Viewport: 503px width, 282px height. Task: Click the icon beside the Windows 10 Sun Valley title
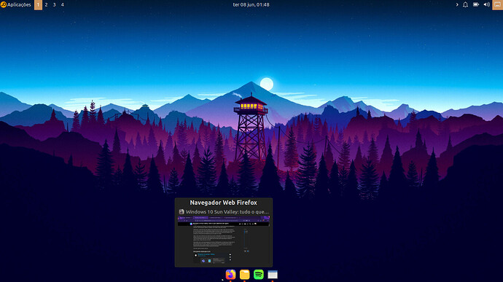click(x=182, y=212)
